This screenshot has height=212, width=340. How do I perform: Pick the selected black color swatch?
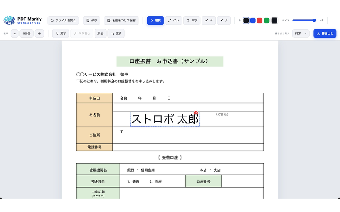pos(246,21)
